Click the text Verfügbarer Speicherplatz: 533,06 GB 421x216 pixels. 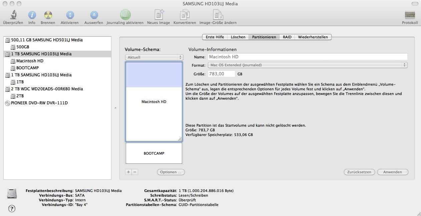[x=219, y=135]
